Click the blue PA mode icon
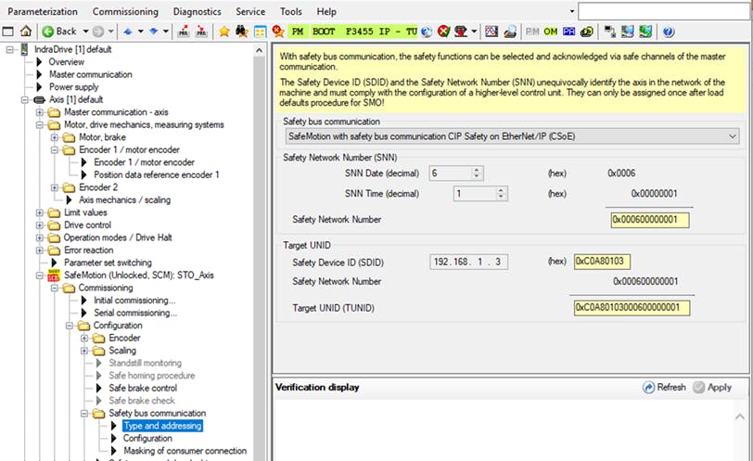The image size is (753, 461). (x=568, y=32)
